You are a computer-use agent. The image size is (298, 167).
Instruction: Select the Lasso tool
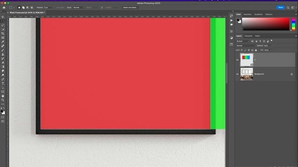point(3,25)
